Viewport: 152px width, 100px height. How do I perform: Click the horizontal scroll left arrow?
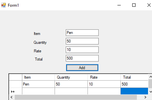(12, 97)
